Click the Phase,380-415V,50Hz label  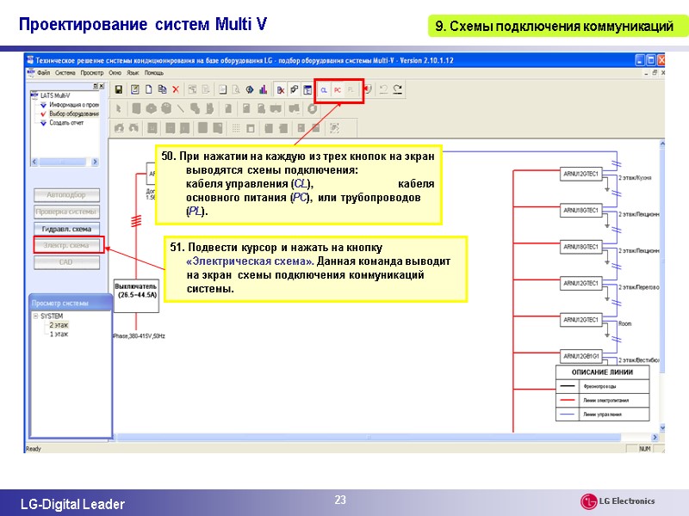[x=139, y=336]
